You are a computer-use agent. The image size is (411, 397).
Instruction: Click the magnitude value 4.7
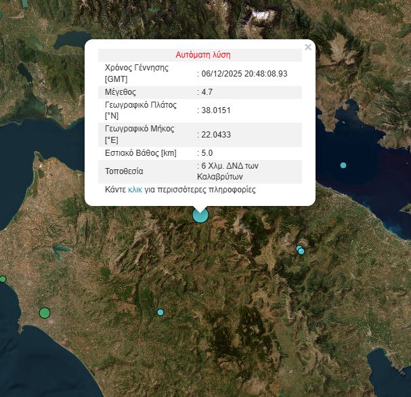(207, 91)
